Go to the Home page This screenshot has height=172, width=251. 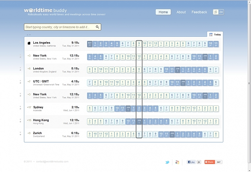(x=163, y=12)
